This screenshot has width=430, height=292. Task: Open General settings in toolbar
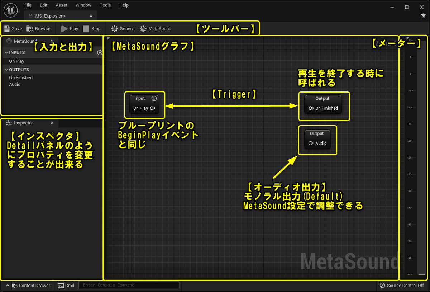click(123, 29)
